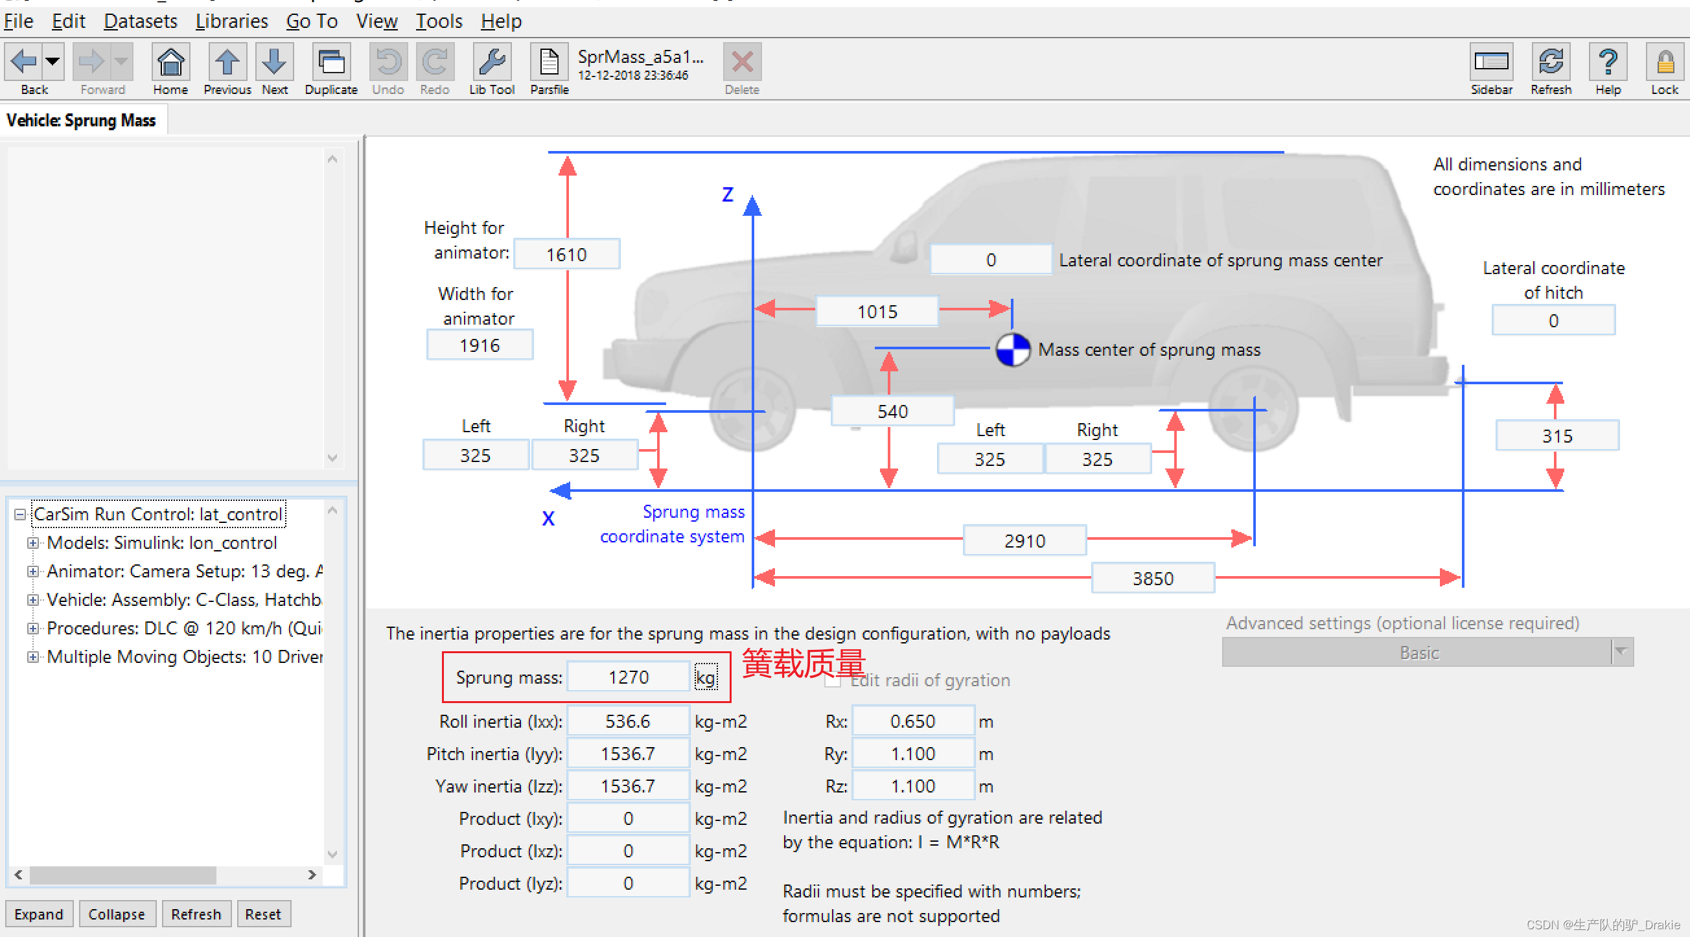Click the Height for animator field
This screenshot has width=1690, height=937.
(x=567, y=254)
